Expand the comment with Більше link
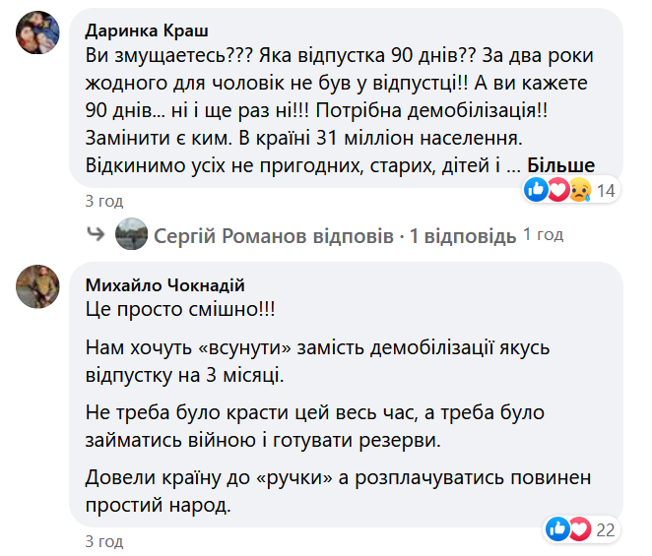 click(x=560, y=164)
